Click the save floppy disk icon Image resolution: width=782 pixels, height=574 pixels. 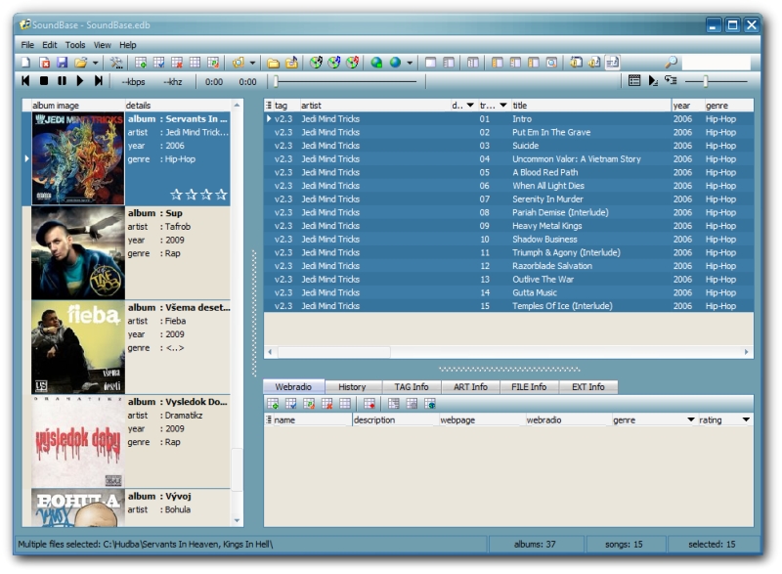click(62, 63)
